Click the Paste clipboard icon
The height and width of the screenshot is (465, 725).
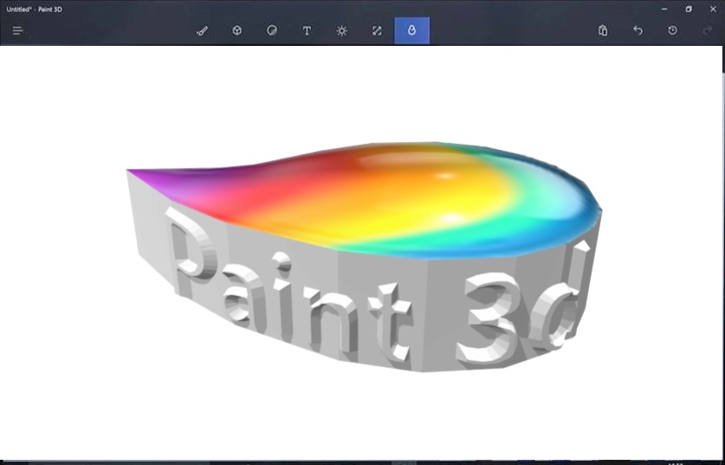click(x=603, y=30)
